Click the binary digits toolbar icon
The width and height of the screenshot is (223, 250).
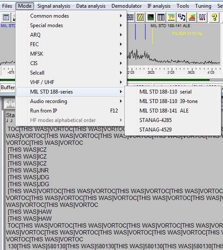[x=130, y=17]
